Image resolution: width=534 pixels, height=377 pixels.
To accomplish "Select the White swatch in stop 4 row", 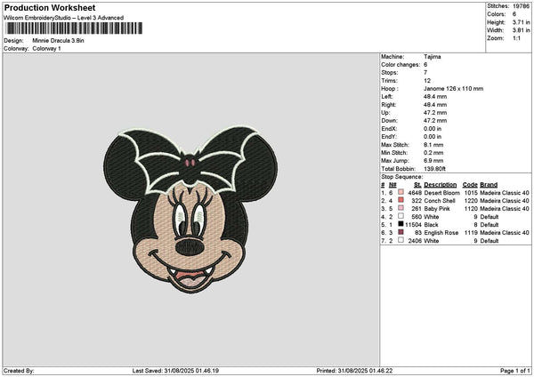I will pyautogui.click(x=400, y=216).
